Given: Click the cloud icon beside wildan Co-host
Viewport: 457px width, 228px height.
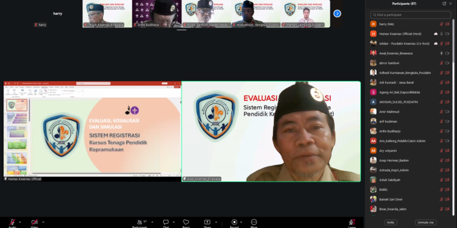Looking at the screenshot, I should [x=436, y=44].
